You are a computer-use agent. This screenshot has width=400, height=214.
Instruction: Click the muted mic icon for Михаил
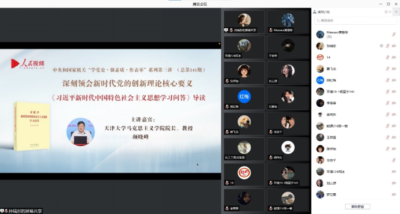click(394, 34)
